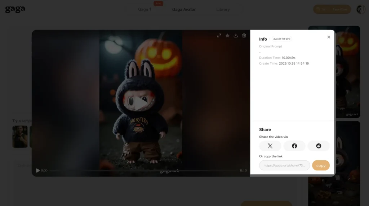Select the sample man portrait thumbnail
369x206 pixels.
(20, 137)
